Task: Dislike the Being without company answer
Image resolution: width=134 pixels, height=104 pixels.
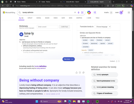Action: [x=80, y=73]
